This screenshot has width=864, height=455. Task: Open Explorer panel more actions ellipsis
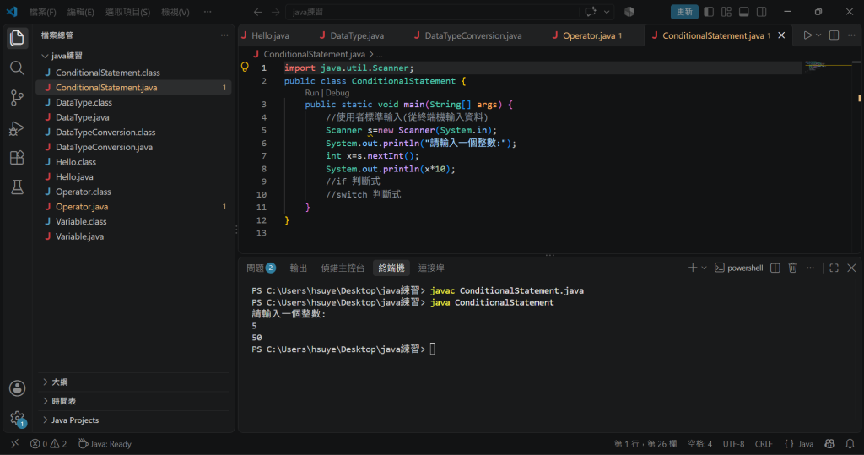click(x=224, y=35)
